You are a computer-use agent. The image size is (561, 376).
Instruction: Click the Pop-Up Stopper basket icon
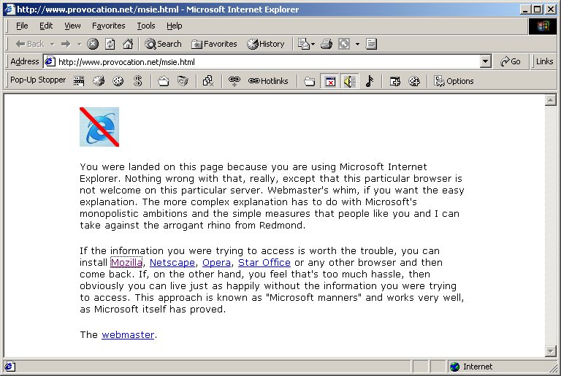pyautogui.click(x=164, y=81)
